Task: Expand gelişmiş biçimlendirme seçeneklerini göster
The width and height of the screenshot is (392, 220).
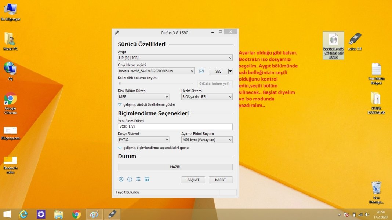Action: coord(153,148)
